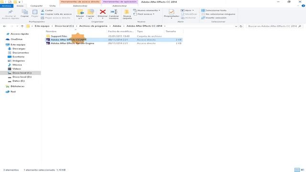Refresh the folder with the reload icon
This screenshot has width=306, height=172.
[241, 26]
